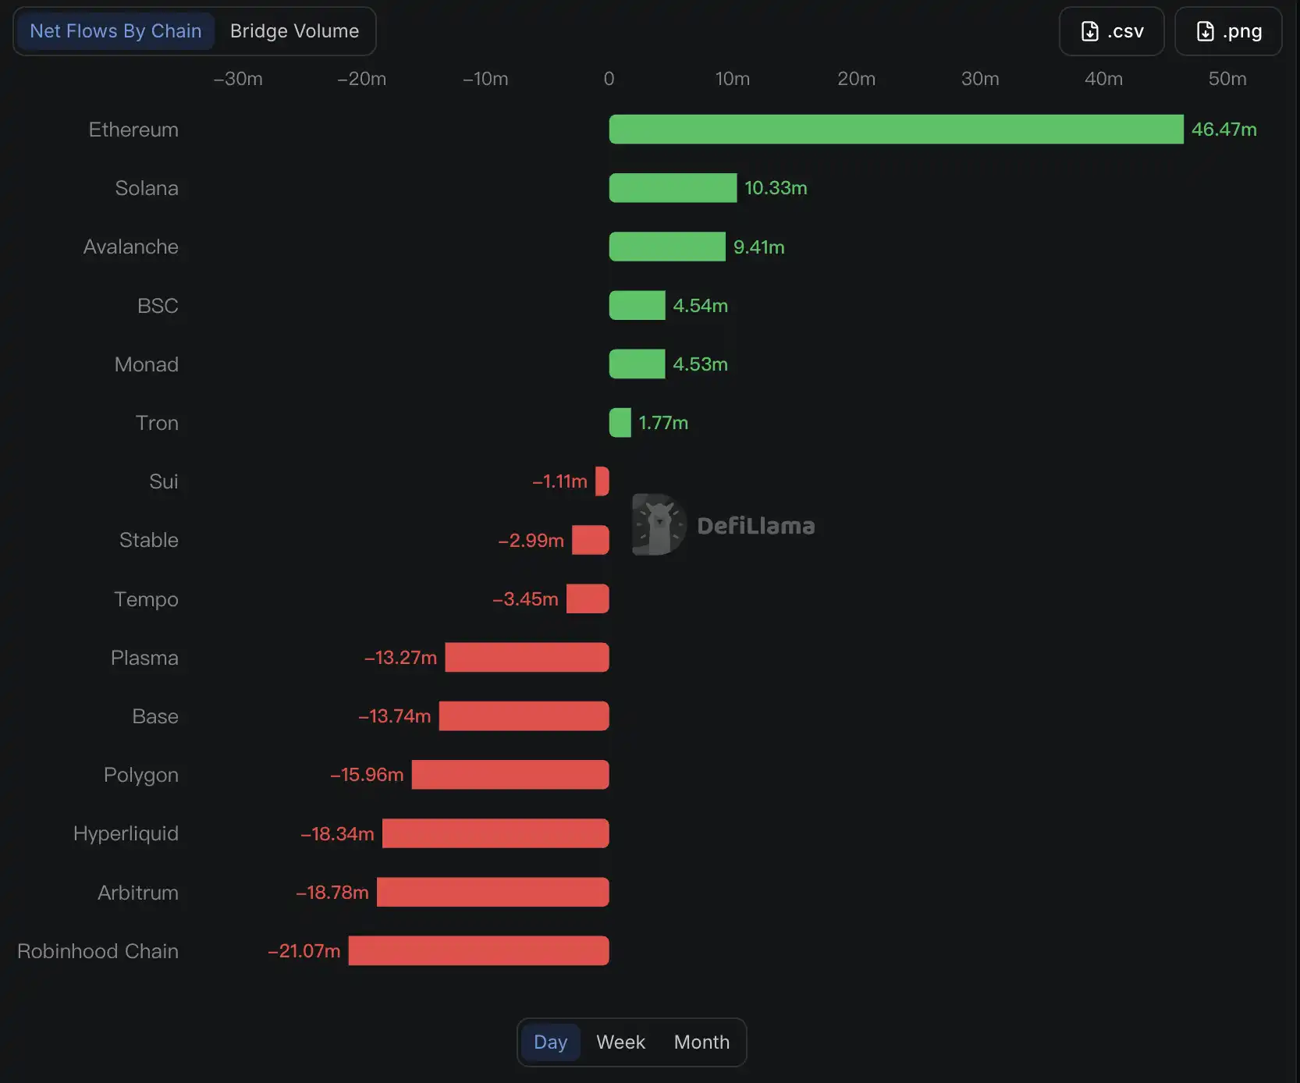Screen dimensions: 1300x1083
Task: Click the –13.74m value label
Action: (394, 716)
